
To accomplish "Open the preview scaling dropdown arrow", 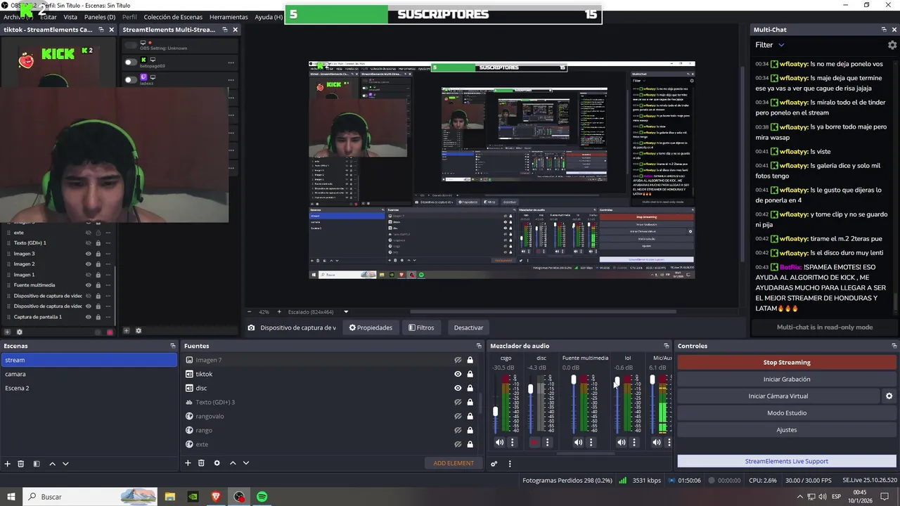I will 346,312.
